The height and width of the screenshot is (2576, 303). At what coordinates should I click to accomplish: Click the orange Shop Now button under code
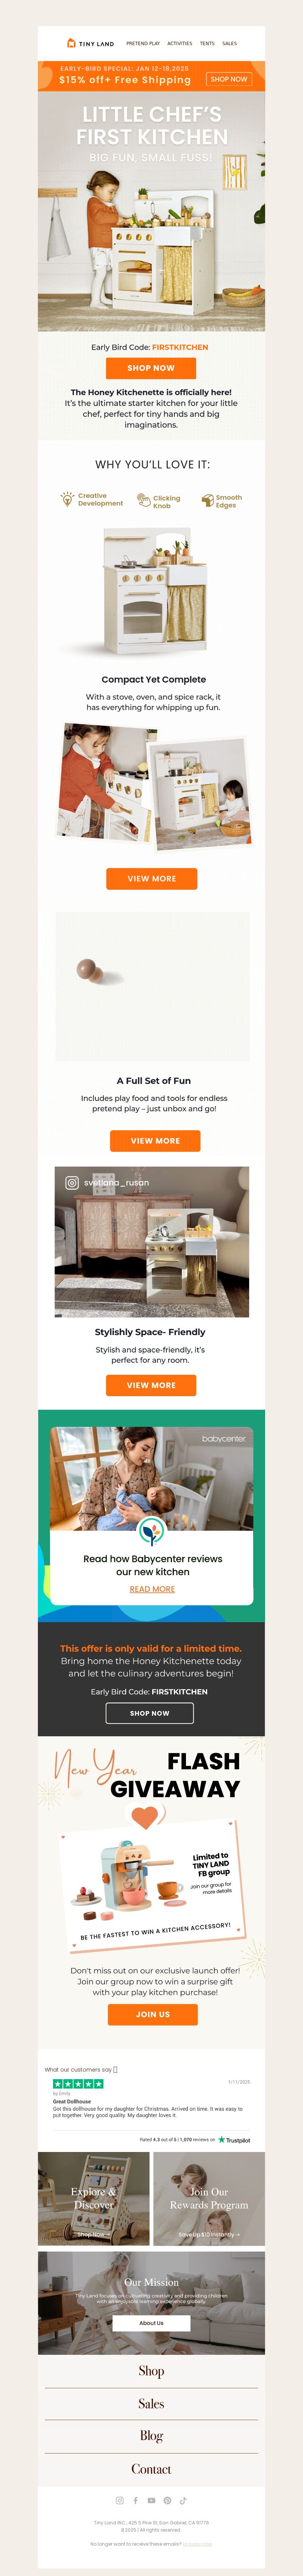pos(151,368)
